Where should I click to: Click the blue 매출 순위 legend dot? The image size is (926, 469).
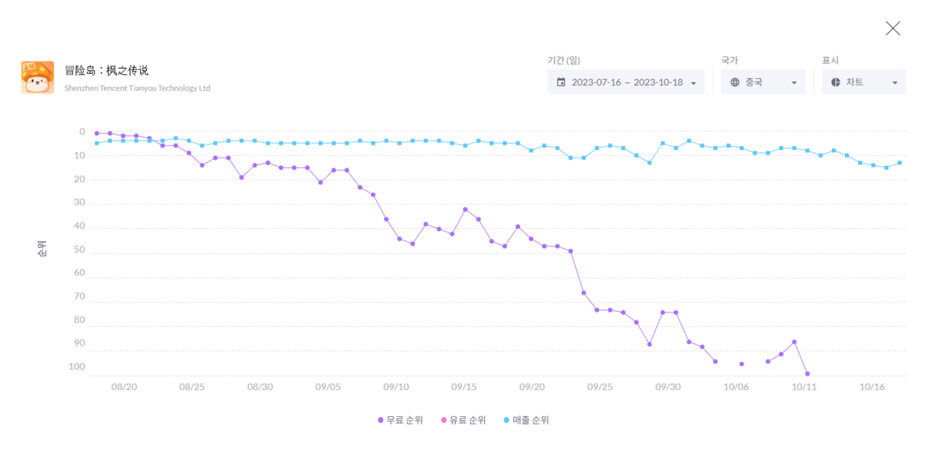click(506, 420)
